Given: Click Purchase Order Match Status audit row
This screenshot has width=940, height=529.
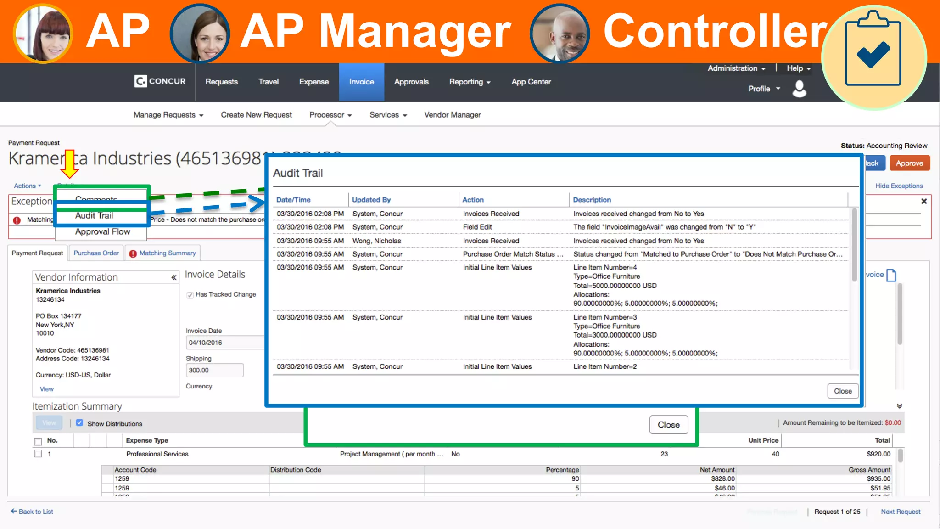Looking at the screenshot, I should [x=560, y=254].
